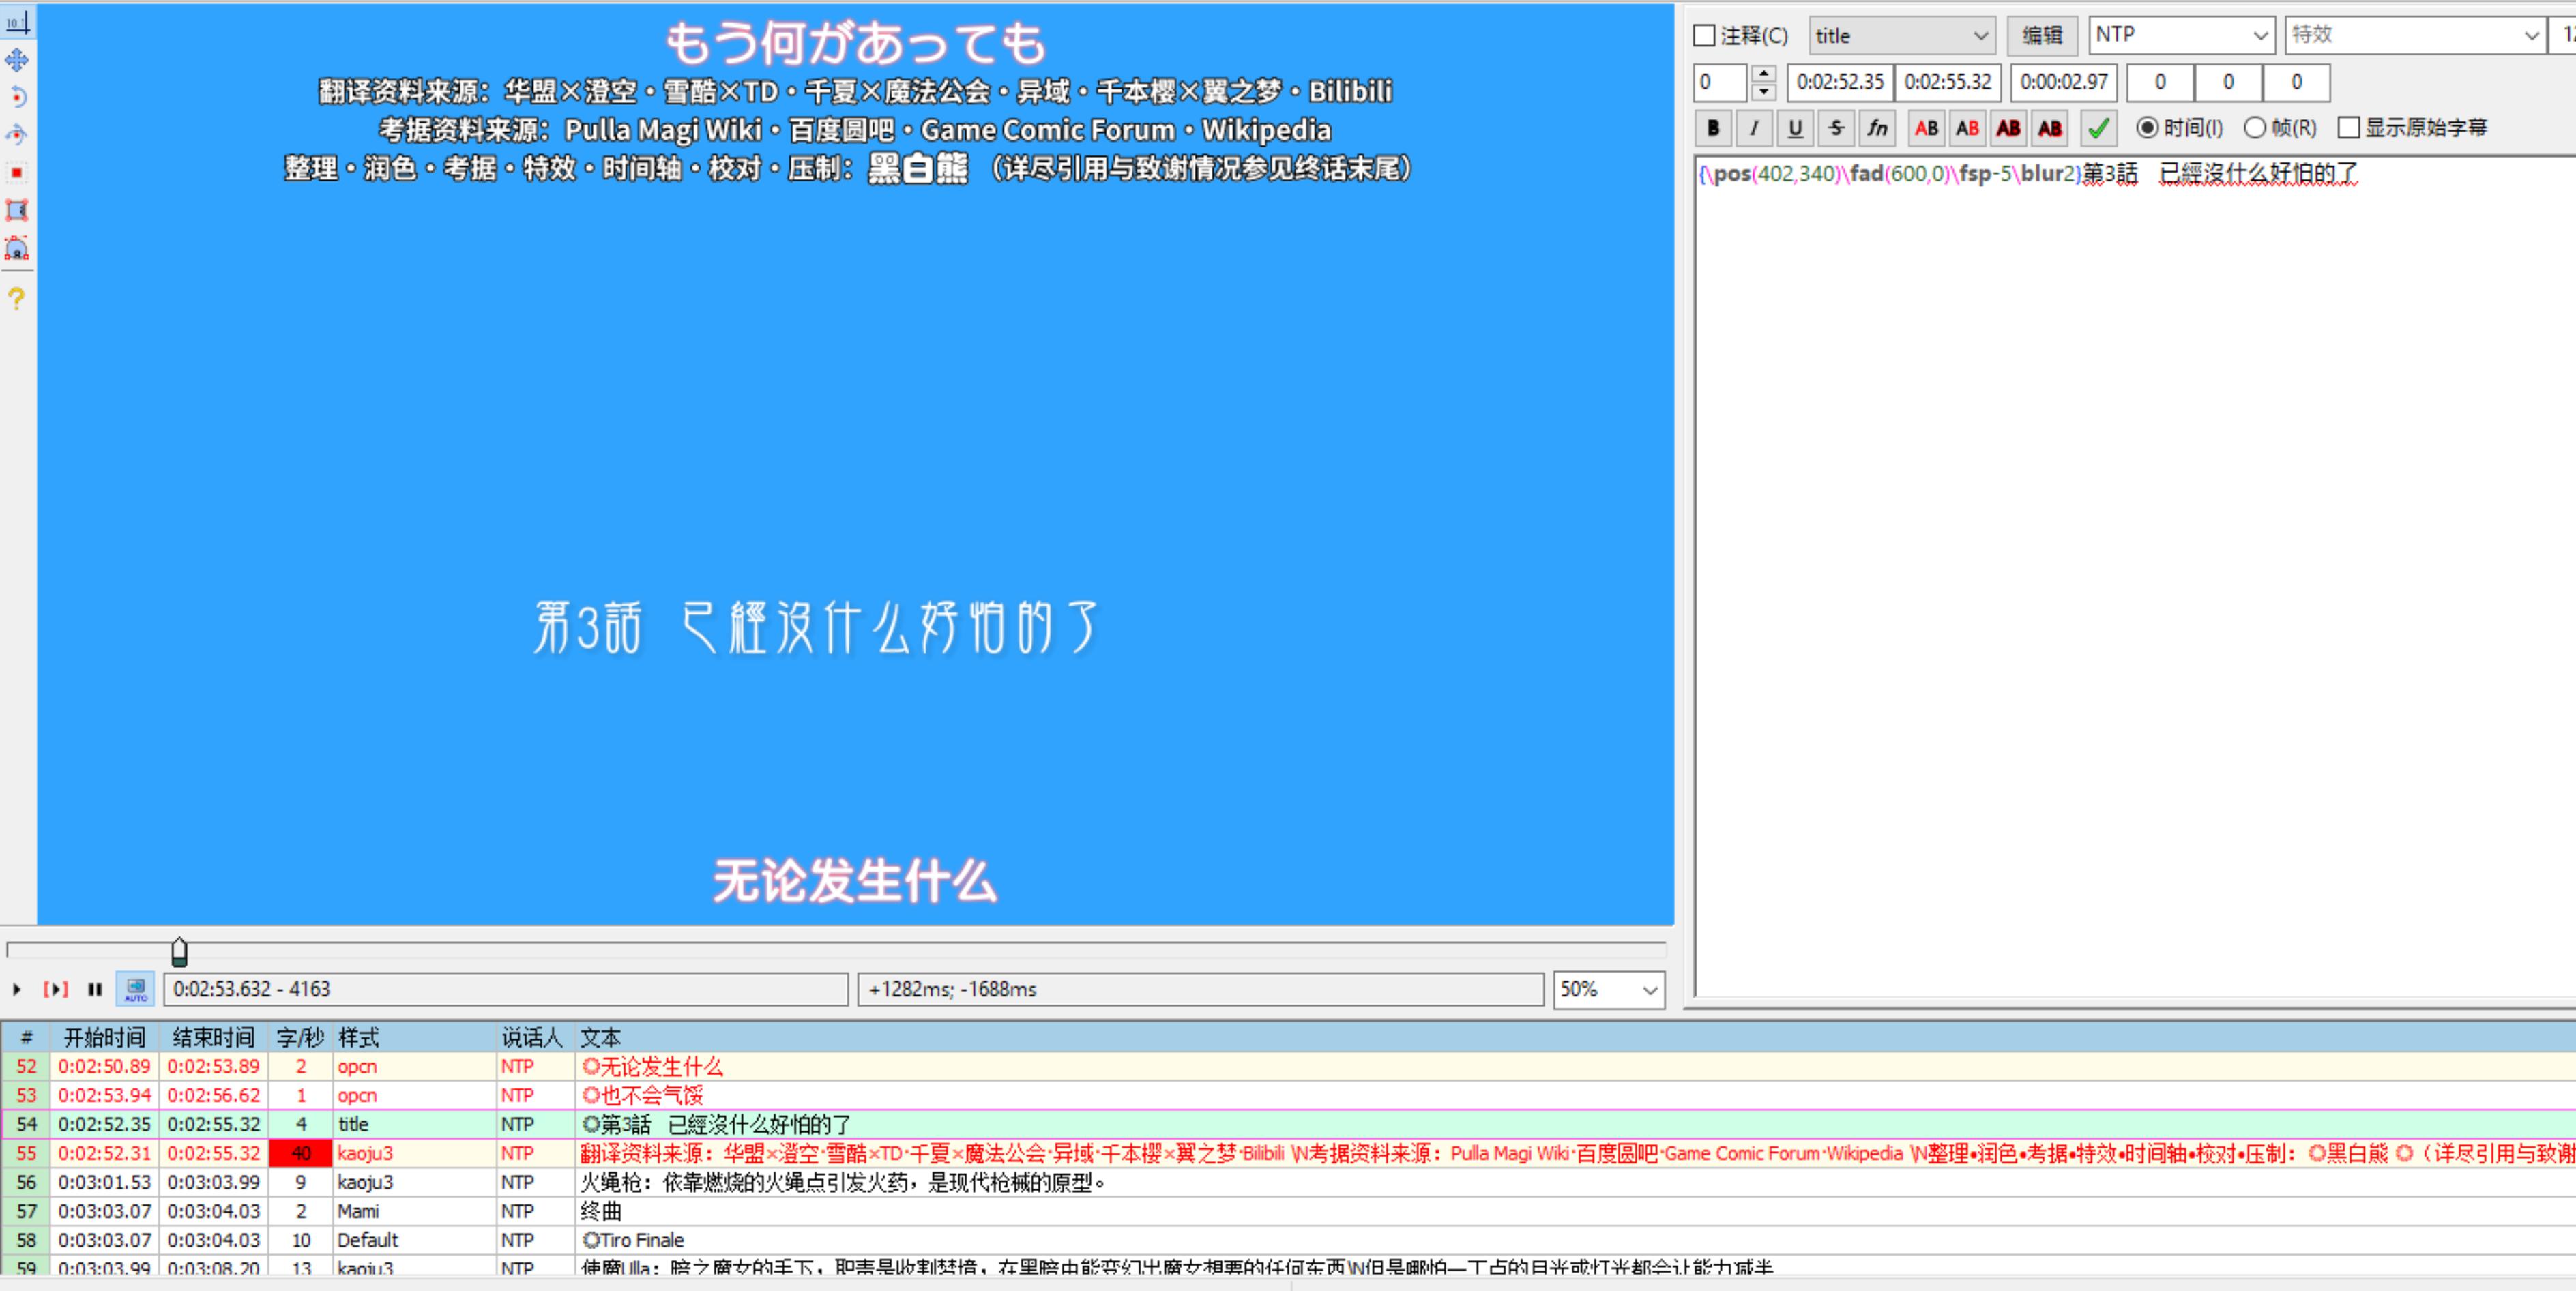Screen dimensions: 2576x1291
Task: Toggle the auto-scroll video icon
Action: pyautogui.click(x=135, y=989)
